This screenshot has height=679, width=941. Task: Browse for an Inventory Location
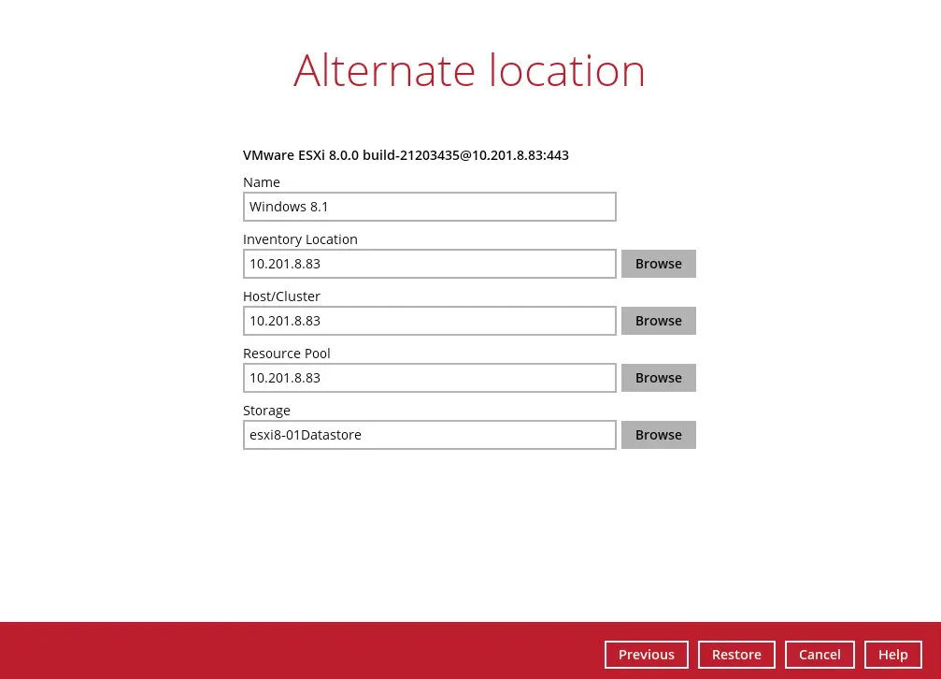tap(658, 264)
